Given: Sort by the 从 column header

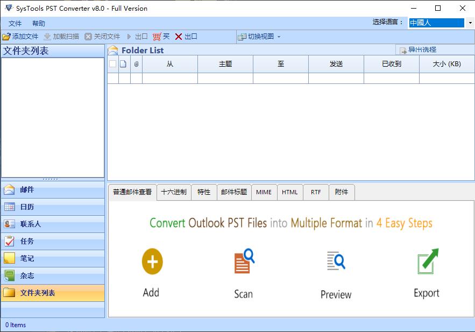Looking at the screenshot, I should [x=170, y=64].
